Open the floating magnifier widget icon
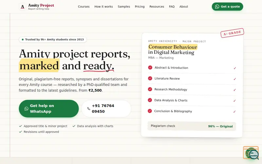This screenshot has height=164, width=262. tap(251, 153)
